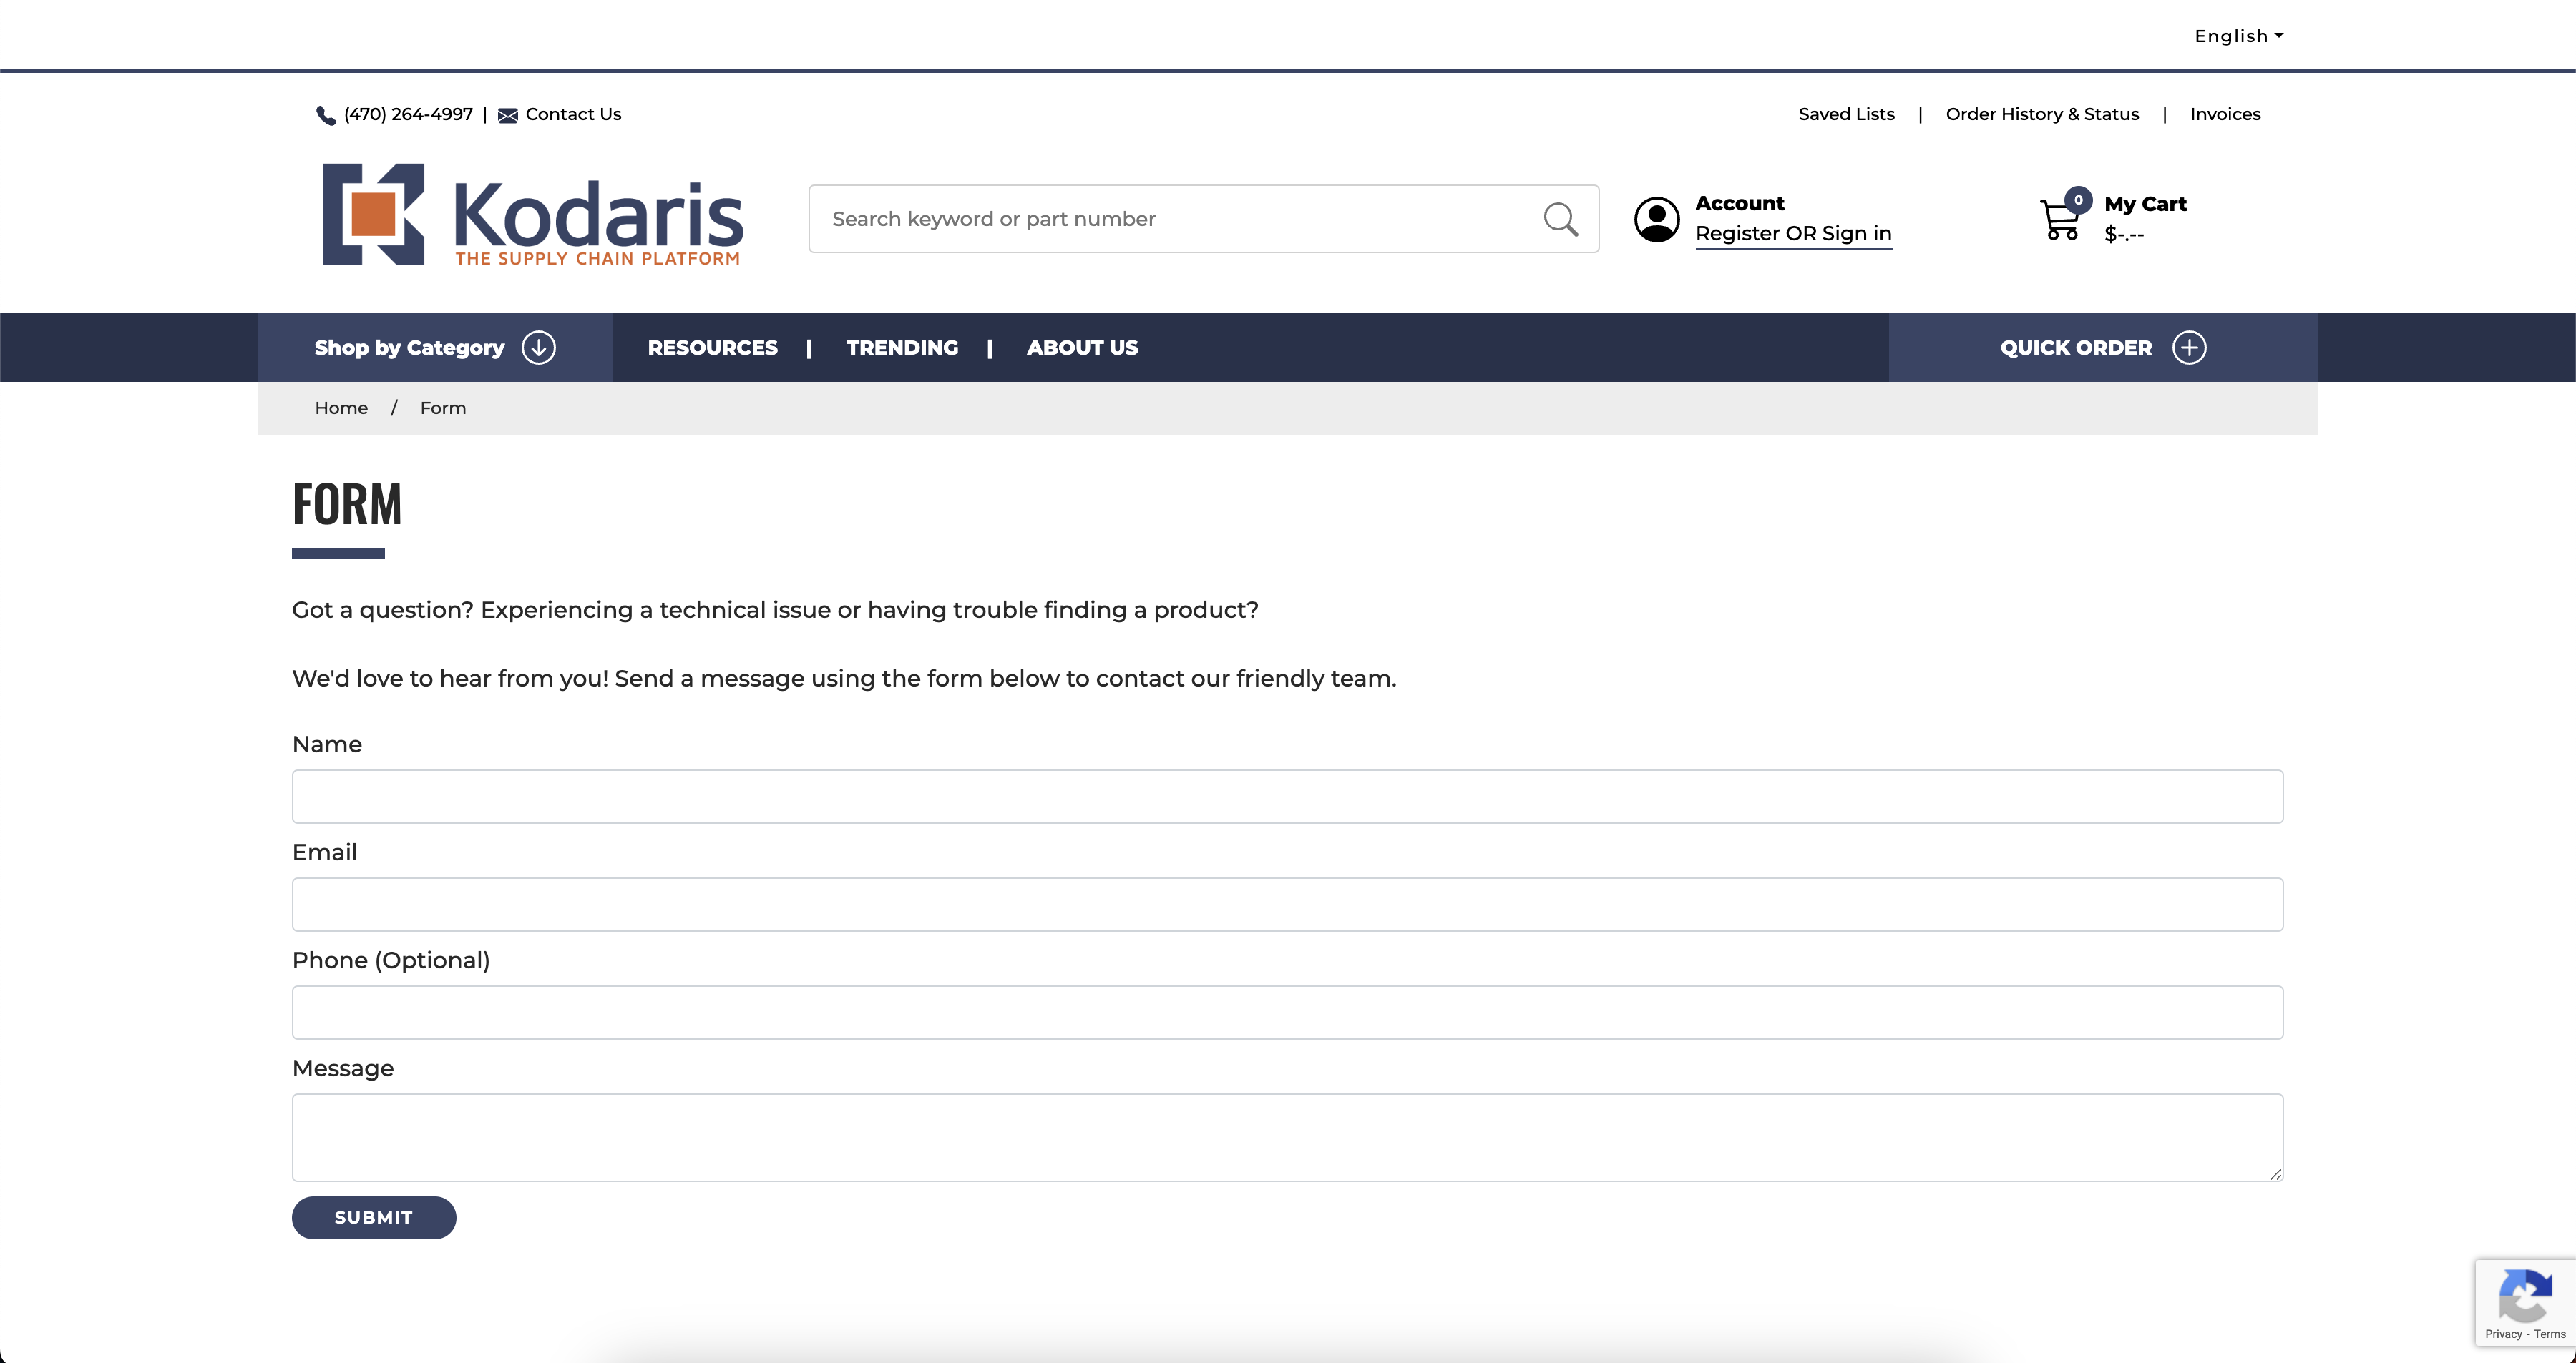This screenshot has width=2576, height=1363.
Task: Click the Quick Order plus icon
Action: (x=2188, y=348)
